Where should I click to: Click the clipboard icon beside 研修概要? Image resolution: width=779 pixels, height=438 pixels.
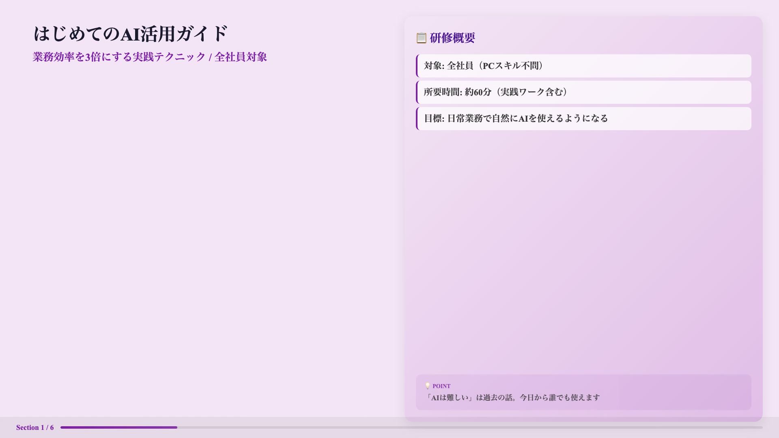(x=421, y=38)
